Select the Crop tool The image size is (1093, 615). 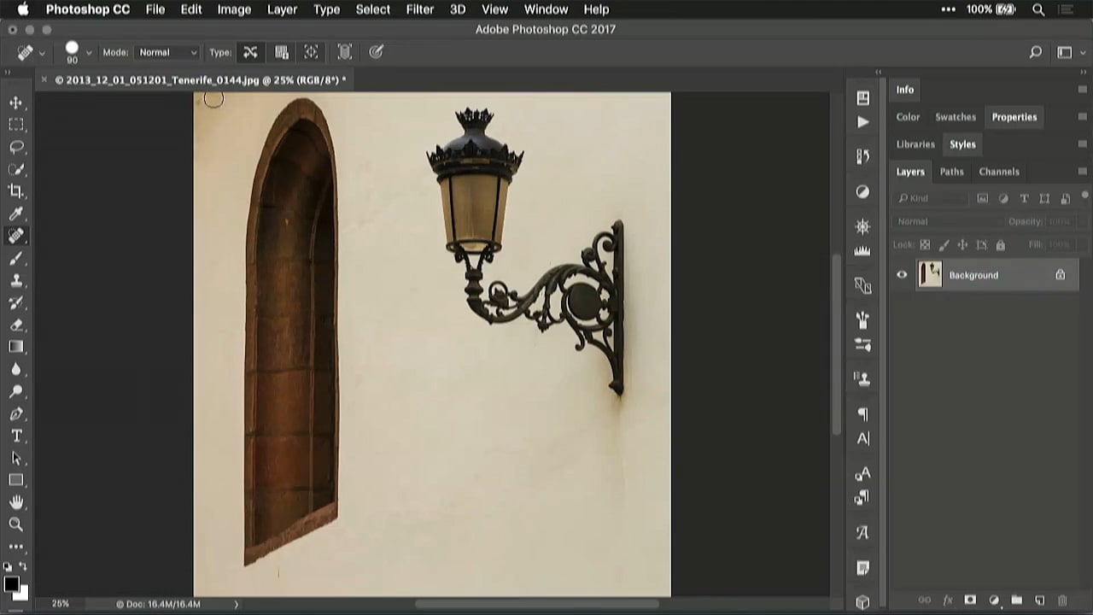16,191
